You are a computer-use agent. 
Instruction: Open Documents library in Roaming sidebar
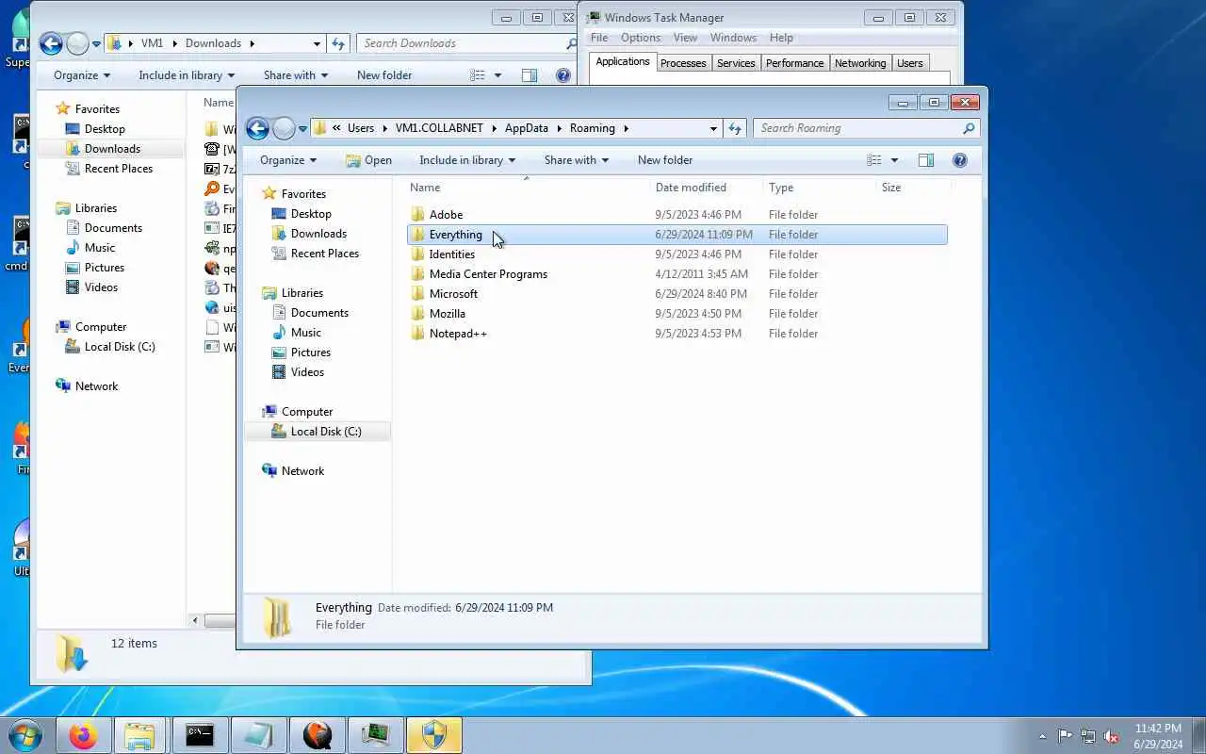coord(319,313)
